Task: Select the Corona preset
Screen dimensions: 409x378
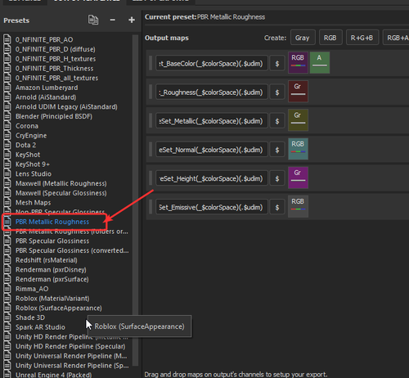Action: (27, 126)
